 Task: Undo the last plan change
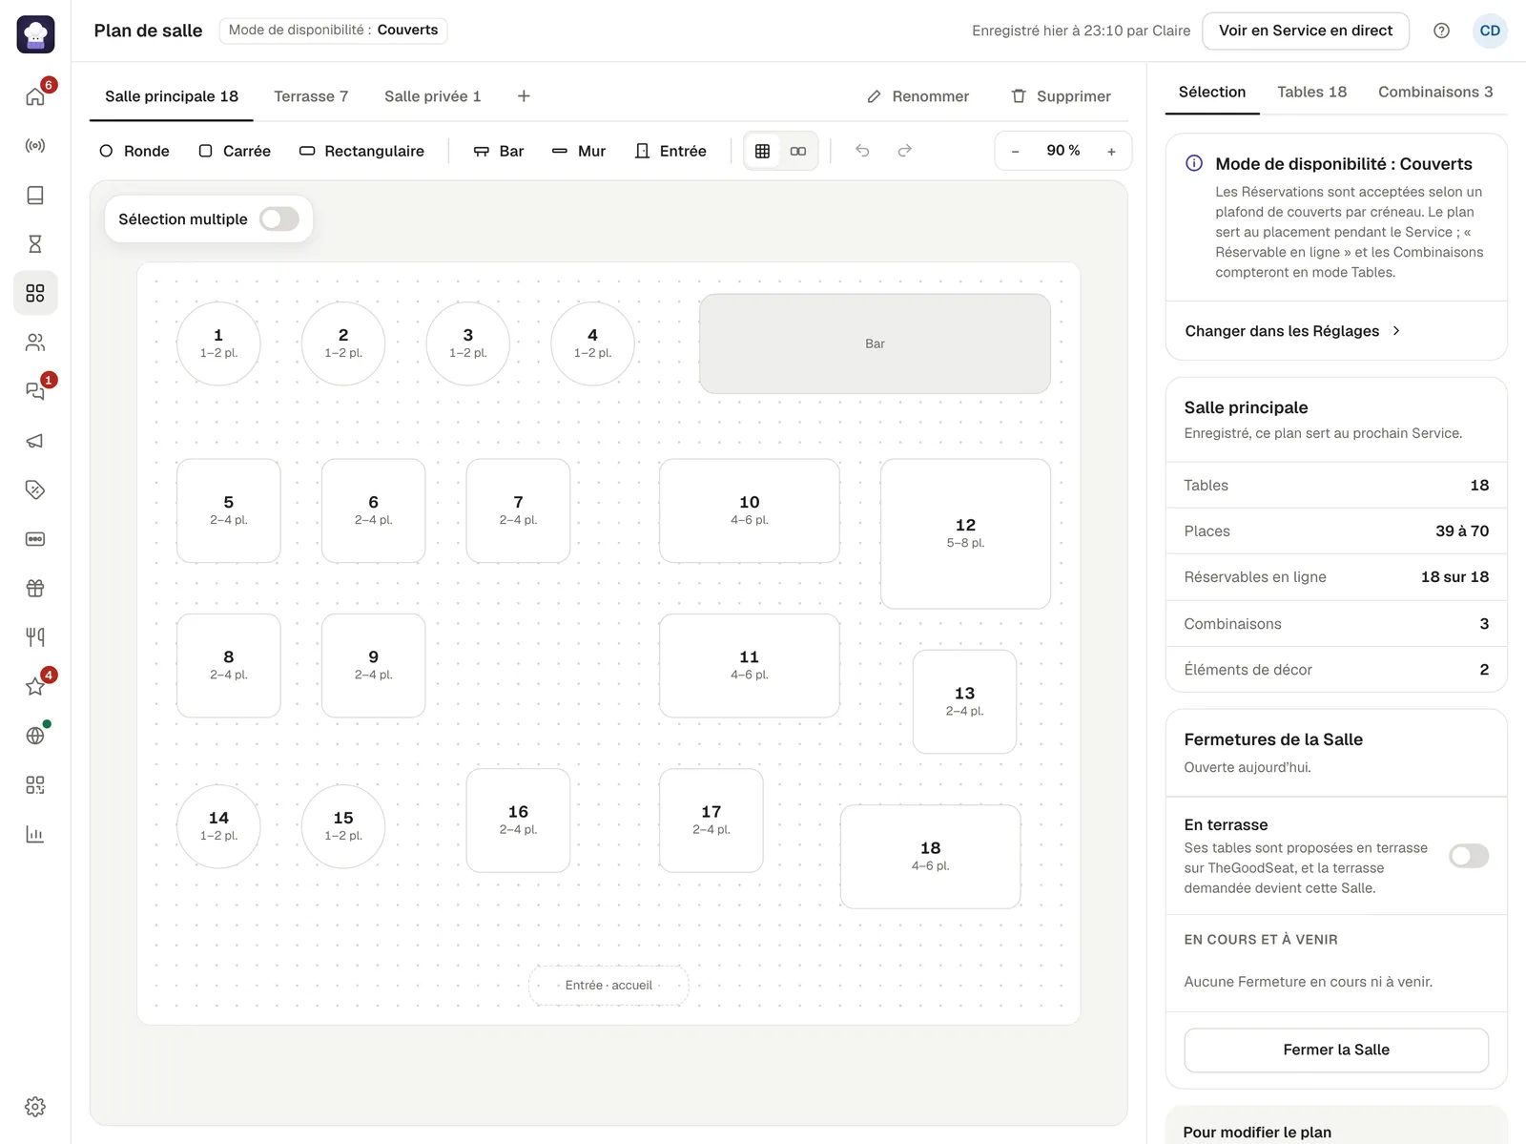pyautogui.click(x=862, y=151)
